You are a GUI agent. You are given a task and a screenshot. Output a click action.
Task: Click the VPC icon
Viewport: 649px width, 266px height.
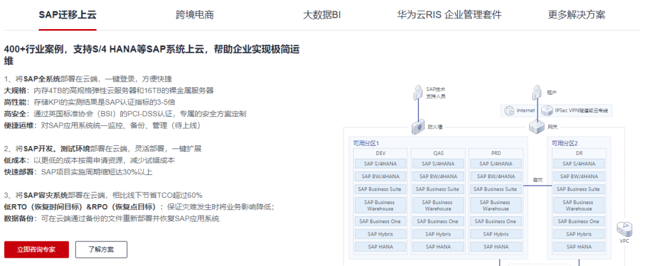tap(624, 228)
